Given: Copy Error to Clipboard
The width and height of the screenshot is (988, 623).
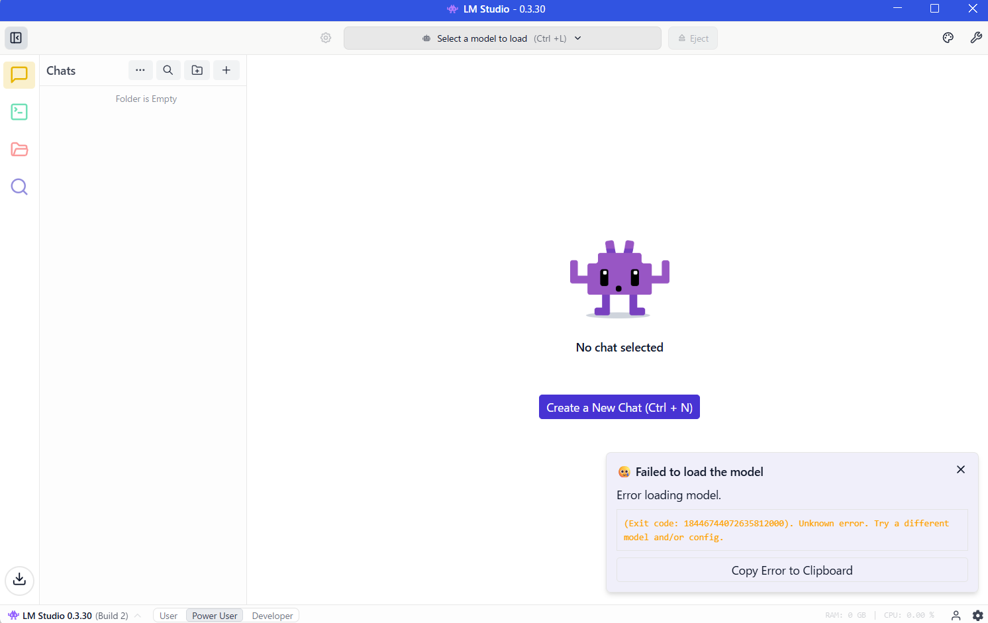Looking at the screenshot, I should click(x=792, y=570).
